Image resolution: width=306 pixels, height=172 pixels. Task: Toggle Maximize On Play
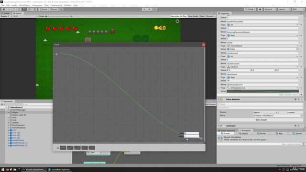[178, 16]
